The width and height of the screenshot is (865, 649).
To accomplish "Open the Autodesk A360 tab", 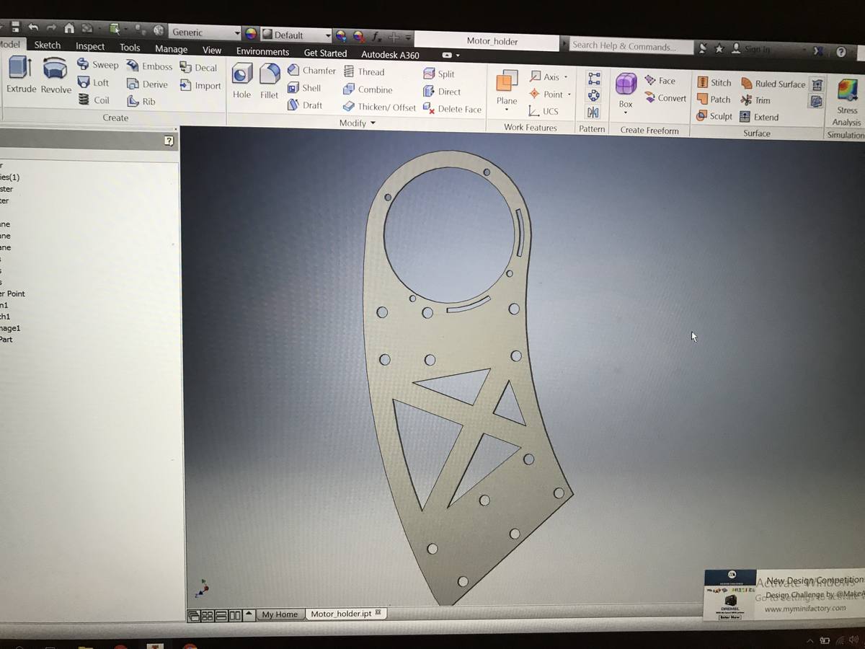I will click(390, 55).
